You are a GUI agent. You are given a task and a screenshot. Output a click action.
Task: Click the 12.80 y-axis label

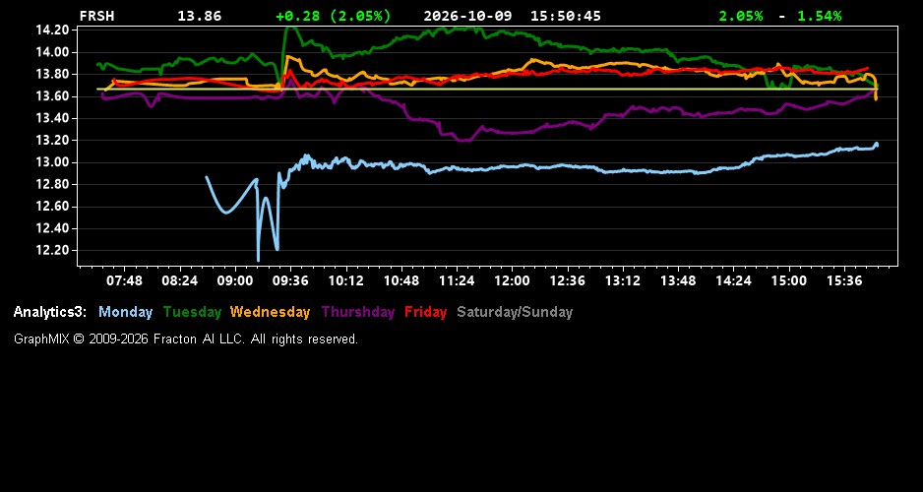[x=53, y=184]
